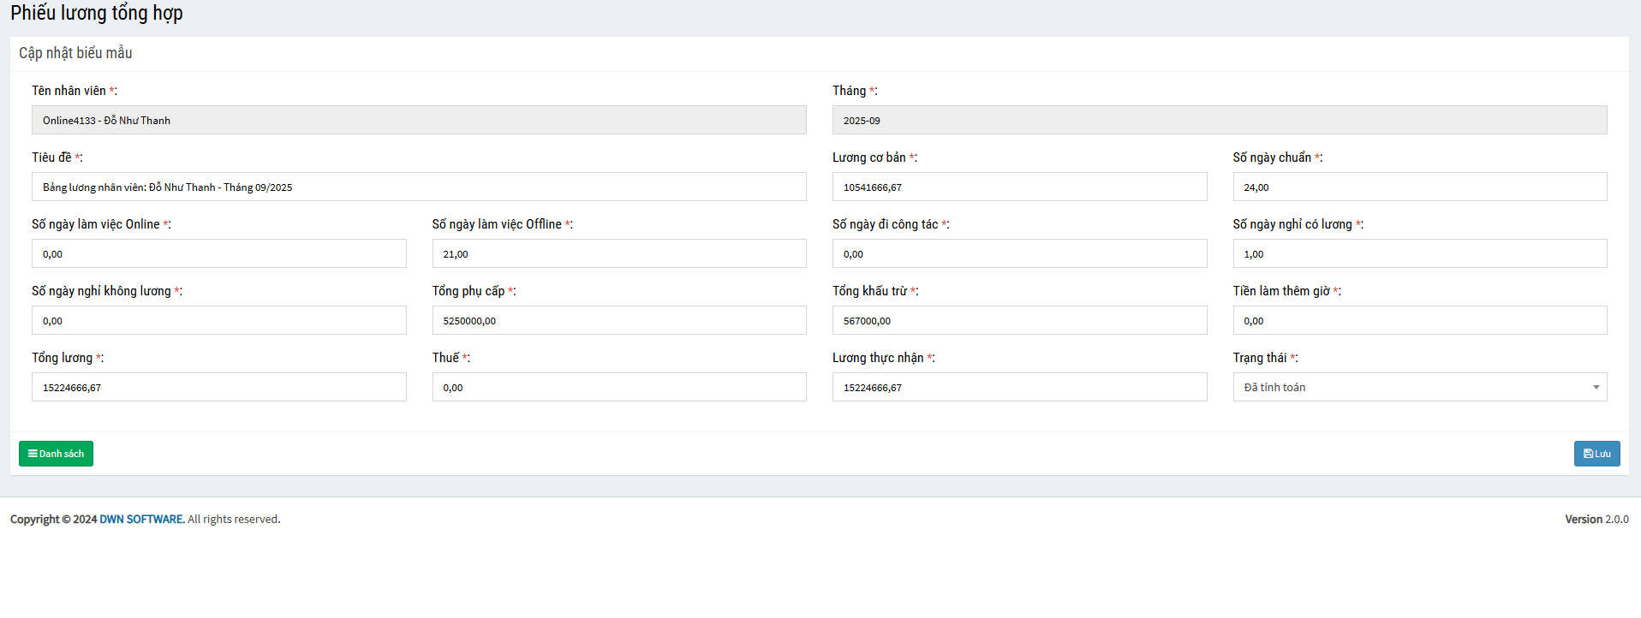Click the Số ngày làm việc Online field
Viewport: 1641px width, 618px height.
click(218, 253)
